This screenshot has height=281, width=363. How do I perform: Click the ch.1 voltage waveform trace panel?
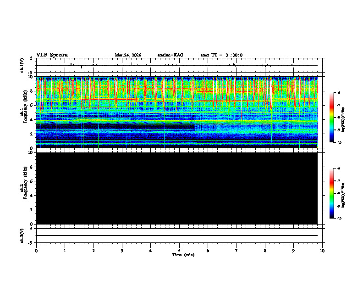coord(180,65)
